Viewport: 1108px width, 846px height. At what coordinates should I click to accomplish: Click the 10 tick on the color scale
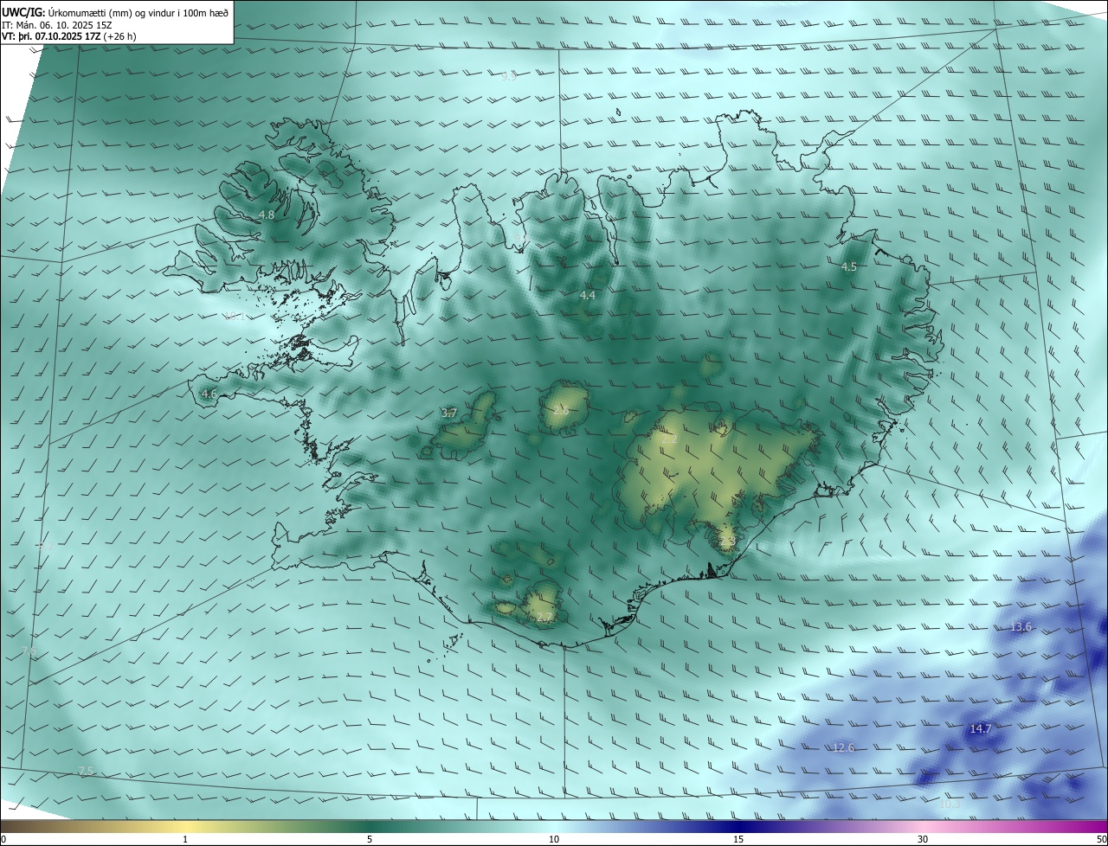pos(554,839)
